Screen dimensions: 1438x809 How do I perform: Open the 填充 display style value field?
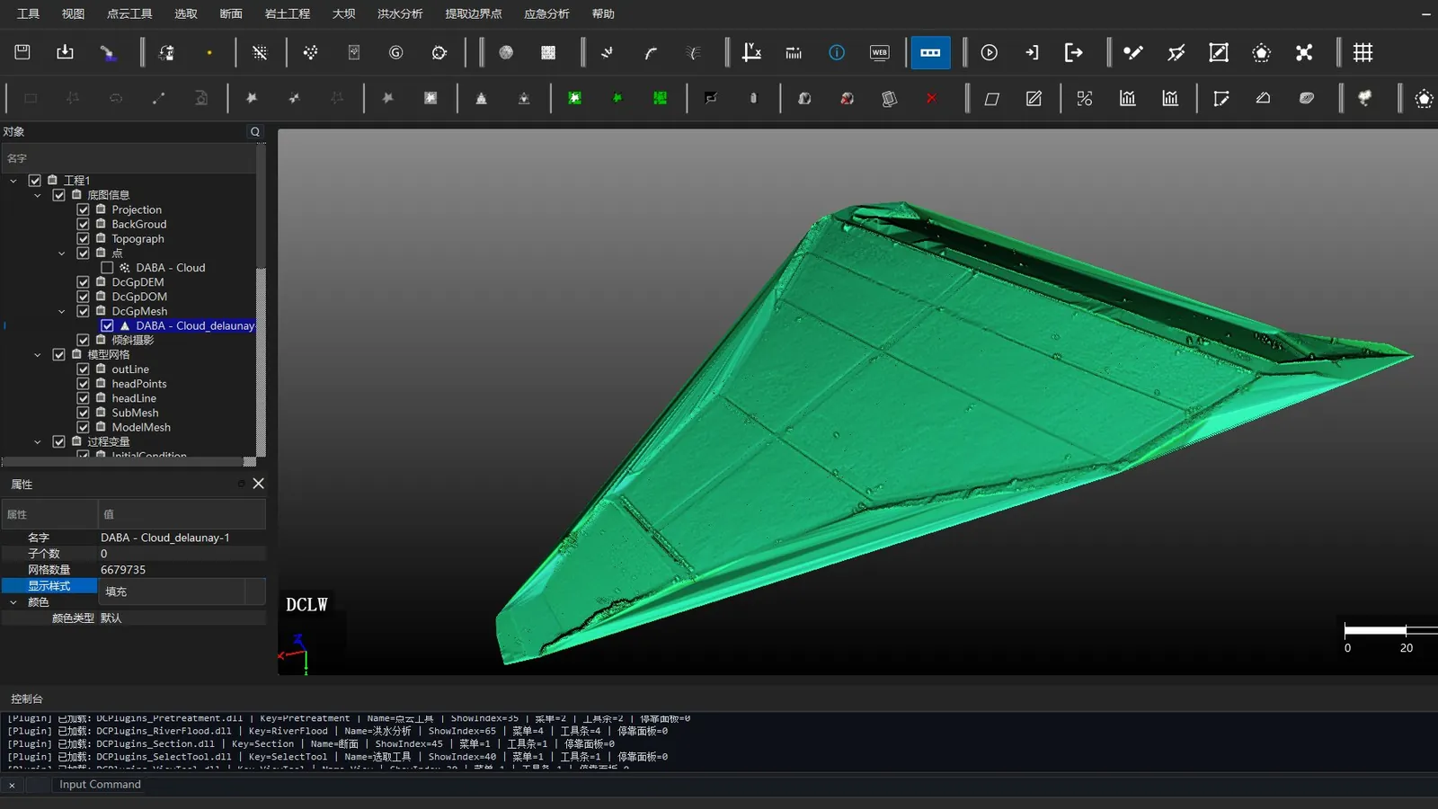tap(182, 591)
